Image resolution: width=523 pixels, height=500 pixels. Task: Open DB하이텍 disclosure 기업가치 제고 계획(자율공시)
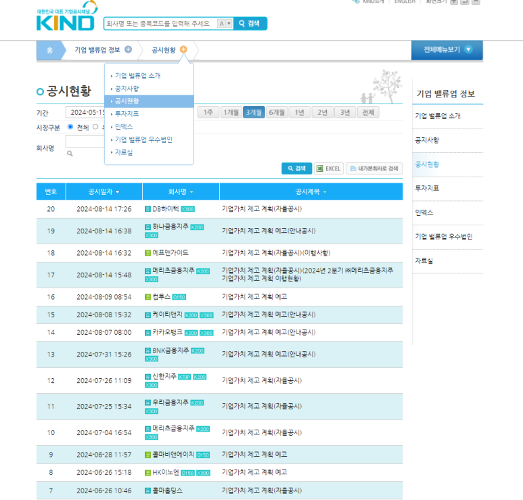click(x=261, y=209)
